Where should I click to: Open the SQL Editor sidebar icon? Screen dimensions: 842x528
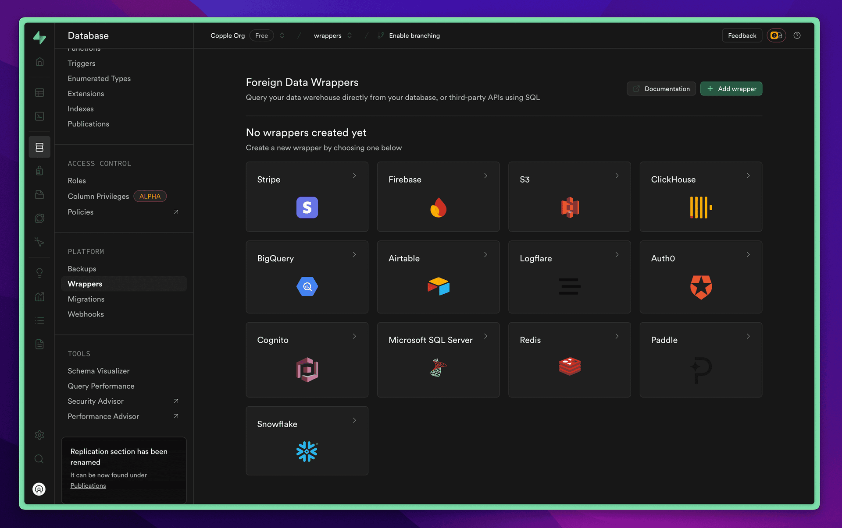pos(39,116)
